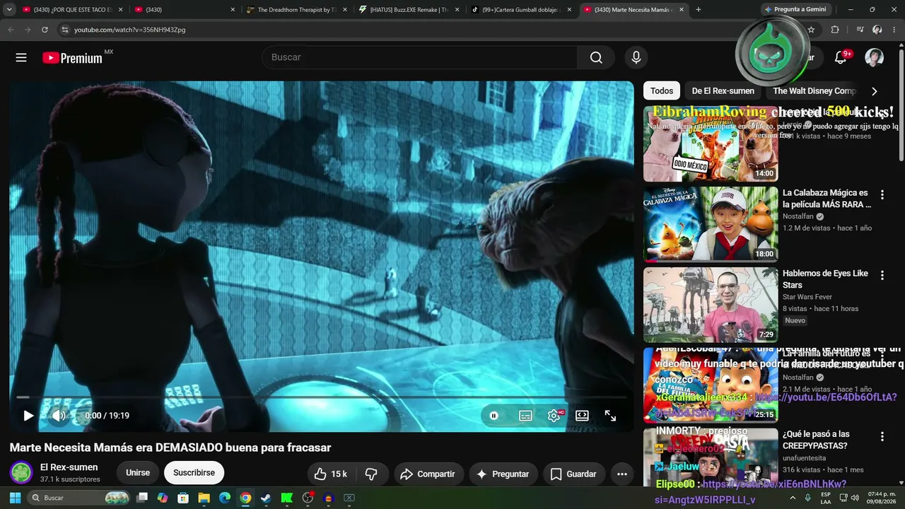
Task: Play the video with the play button
Action: pyautogui.click(x=28, y=416)
